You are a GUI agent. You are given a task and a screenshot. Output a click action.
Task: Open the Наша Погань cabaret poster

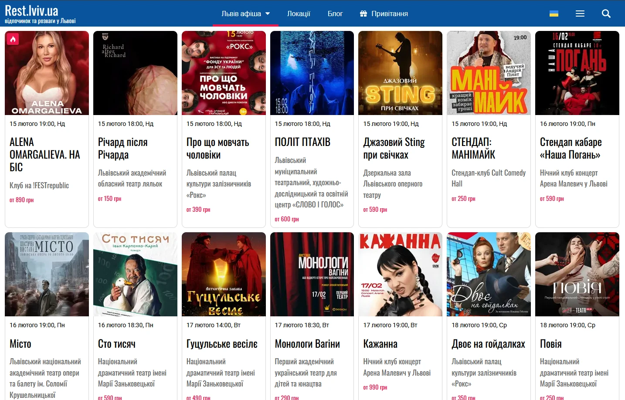[577, 73]
